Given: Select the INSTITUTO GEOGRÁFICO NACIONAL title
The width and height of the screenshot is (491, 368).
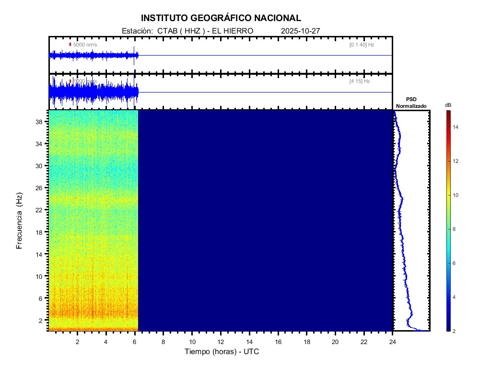Looking at the screenshot, I should [x=221, y=18].
